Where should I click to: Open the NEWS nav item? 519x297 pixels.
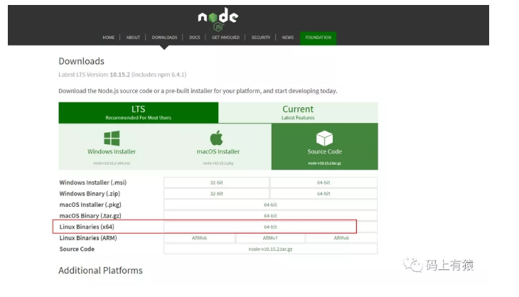click(x=288, y=38)
